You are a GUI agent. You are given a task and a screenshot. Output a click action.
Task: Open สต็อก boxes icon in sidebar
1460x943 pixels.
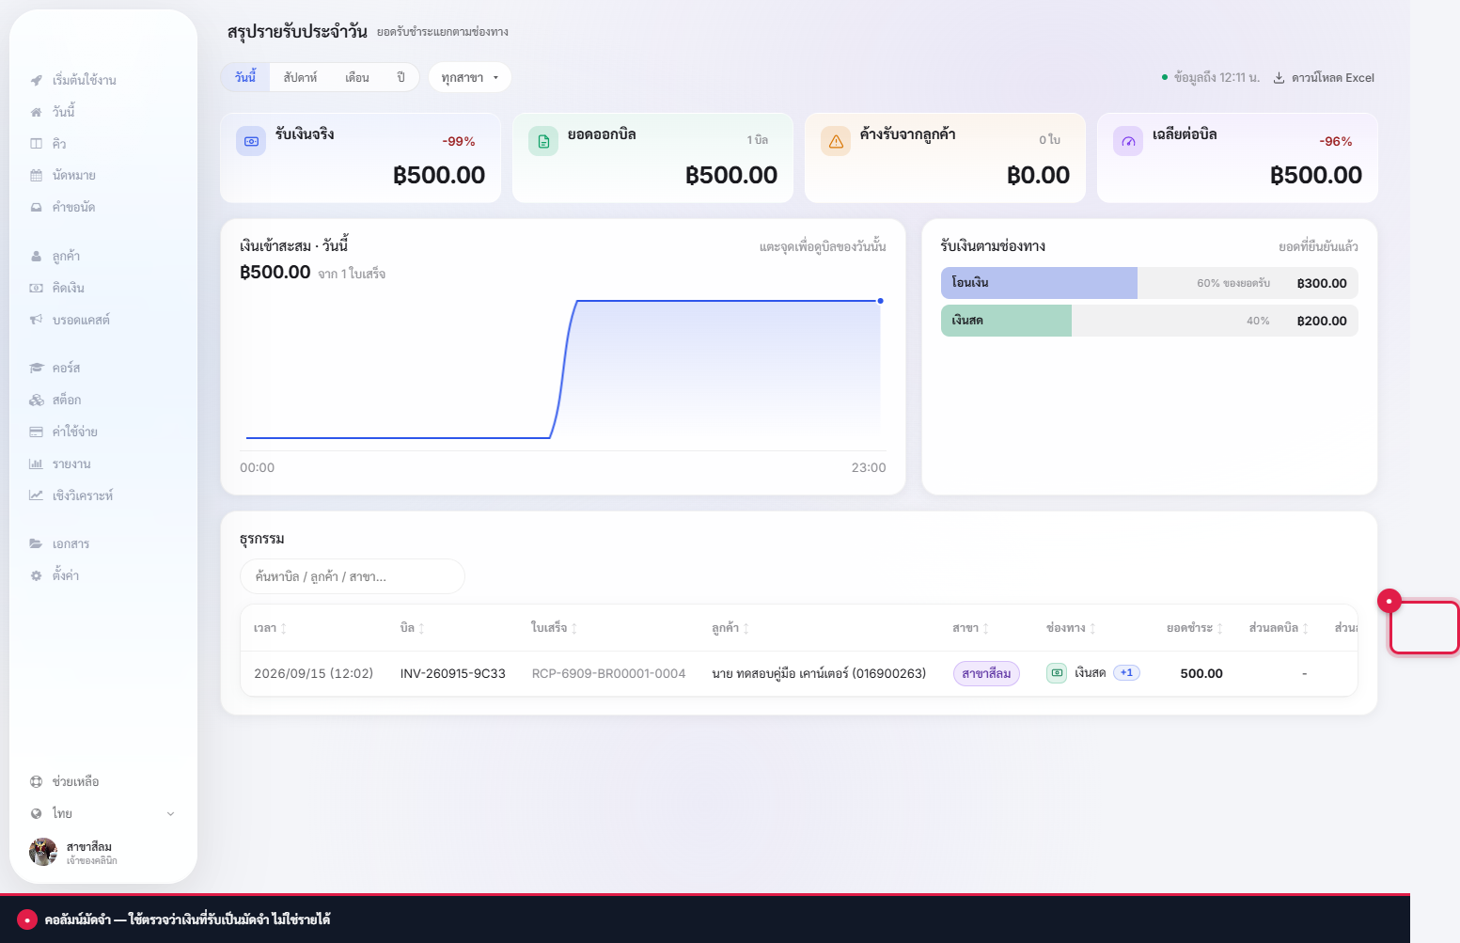[36, 401]
